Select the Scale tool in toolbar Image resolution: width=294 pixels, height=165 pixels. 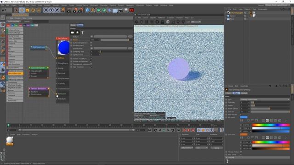coord(28,10)
